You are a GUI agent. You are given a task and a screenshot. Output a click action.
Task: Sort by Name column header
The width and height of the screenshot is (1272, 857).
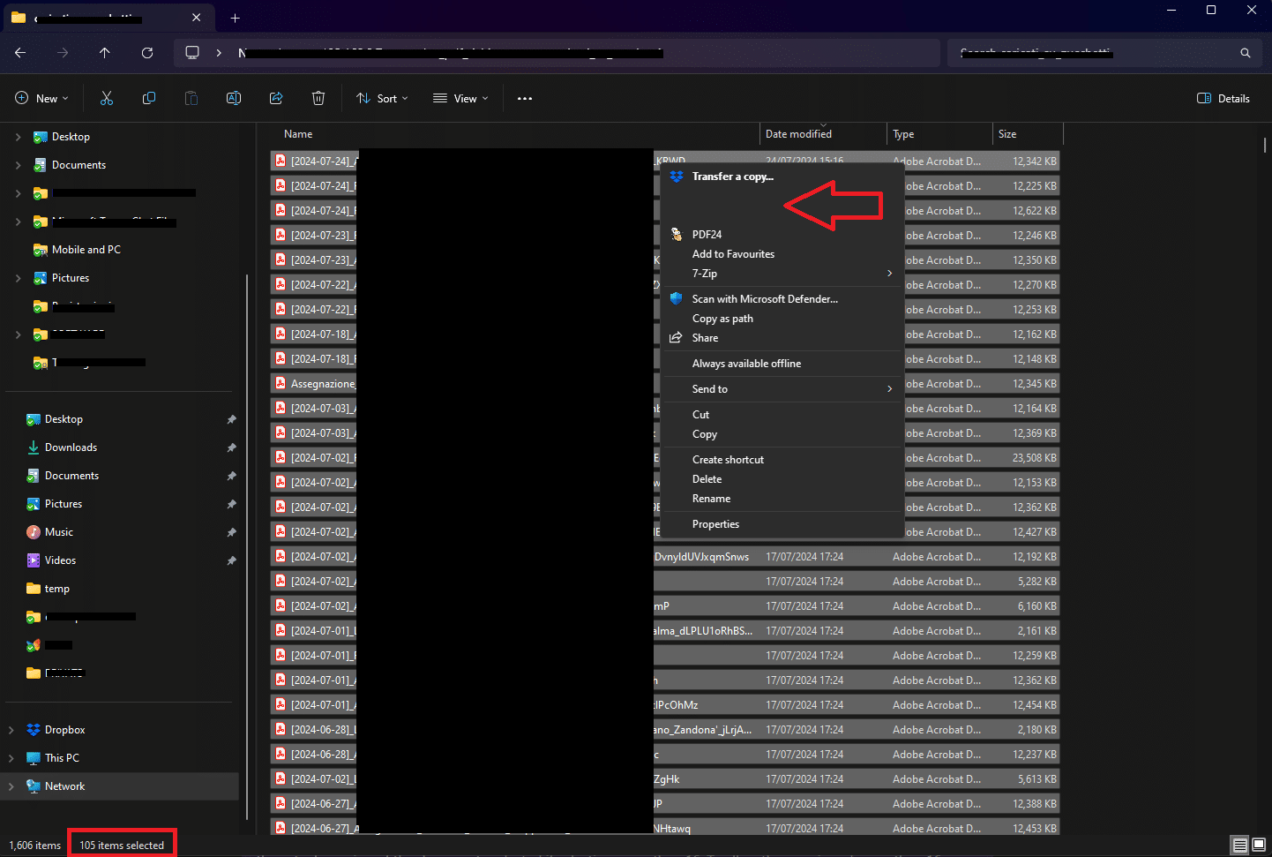(x=298, y=134)
